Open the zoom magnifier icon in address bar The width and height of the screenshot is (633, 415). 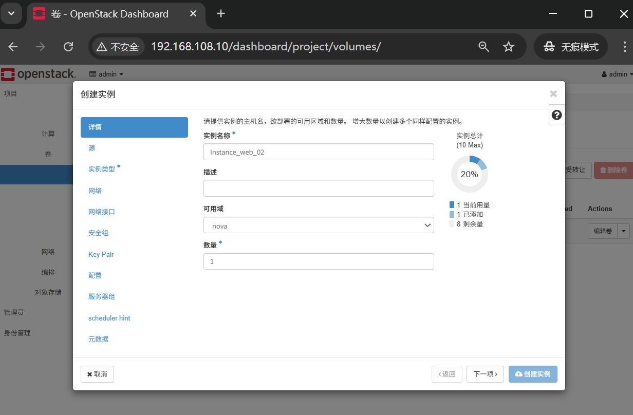[x=484, y=47]
